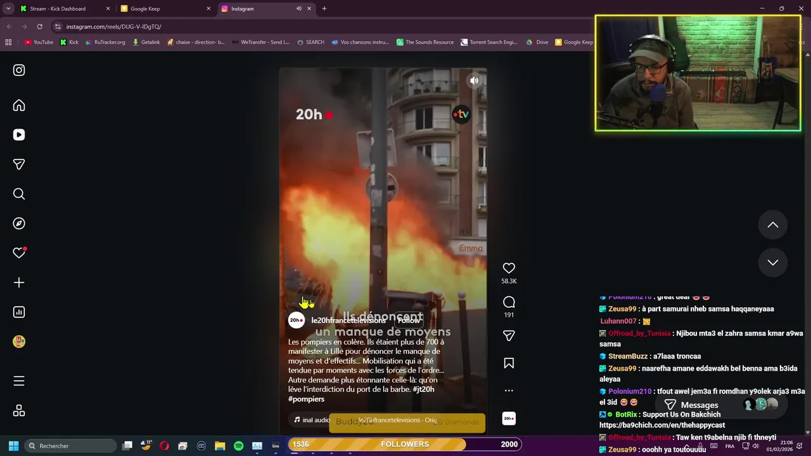Switch to the Google Keep tab
Image resolution: width=811 pixels, height=456 pixels.
(166, 9)
